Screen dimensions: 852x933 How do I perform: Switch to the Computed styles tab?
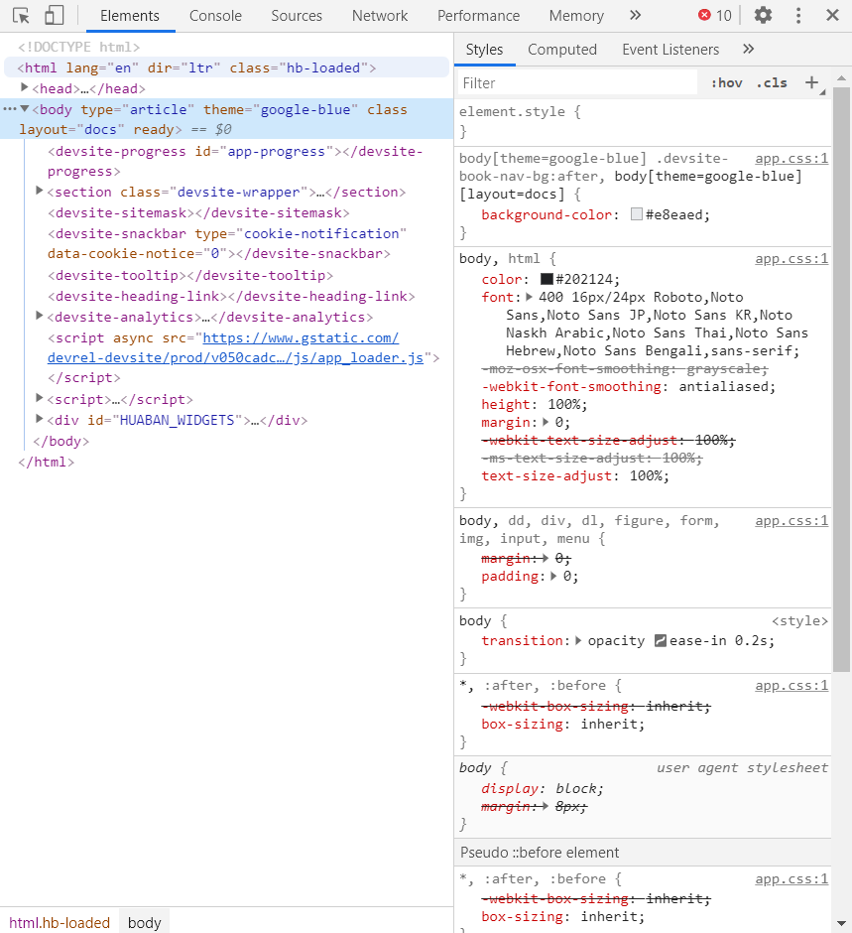(x=561, y=50)
